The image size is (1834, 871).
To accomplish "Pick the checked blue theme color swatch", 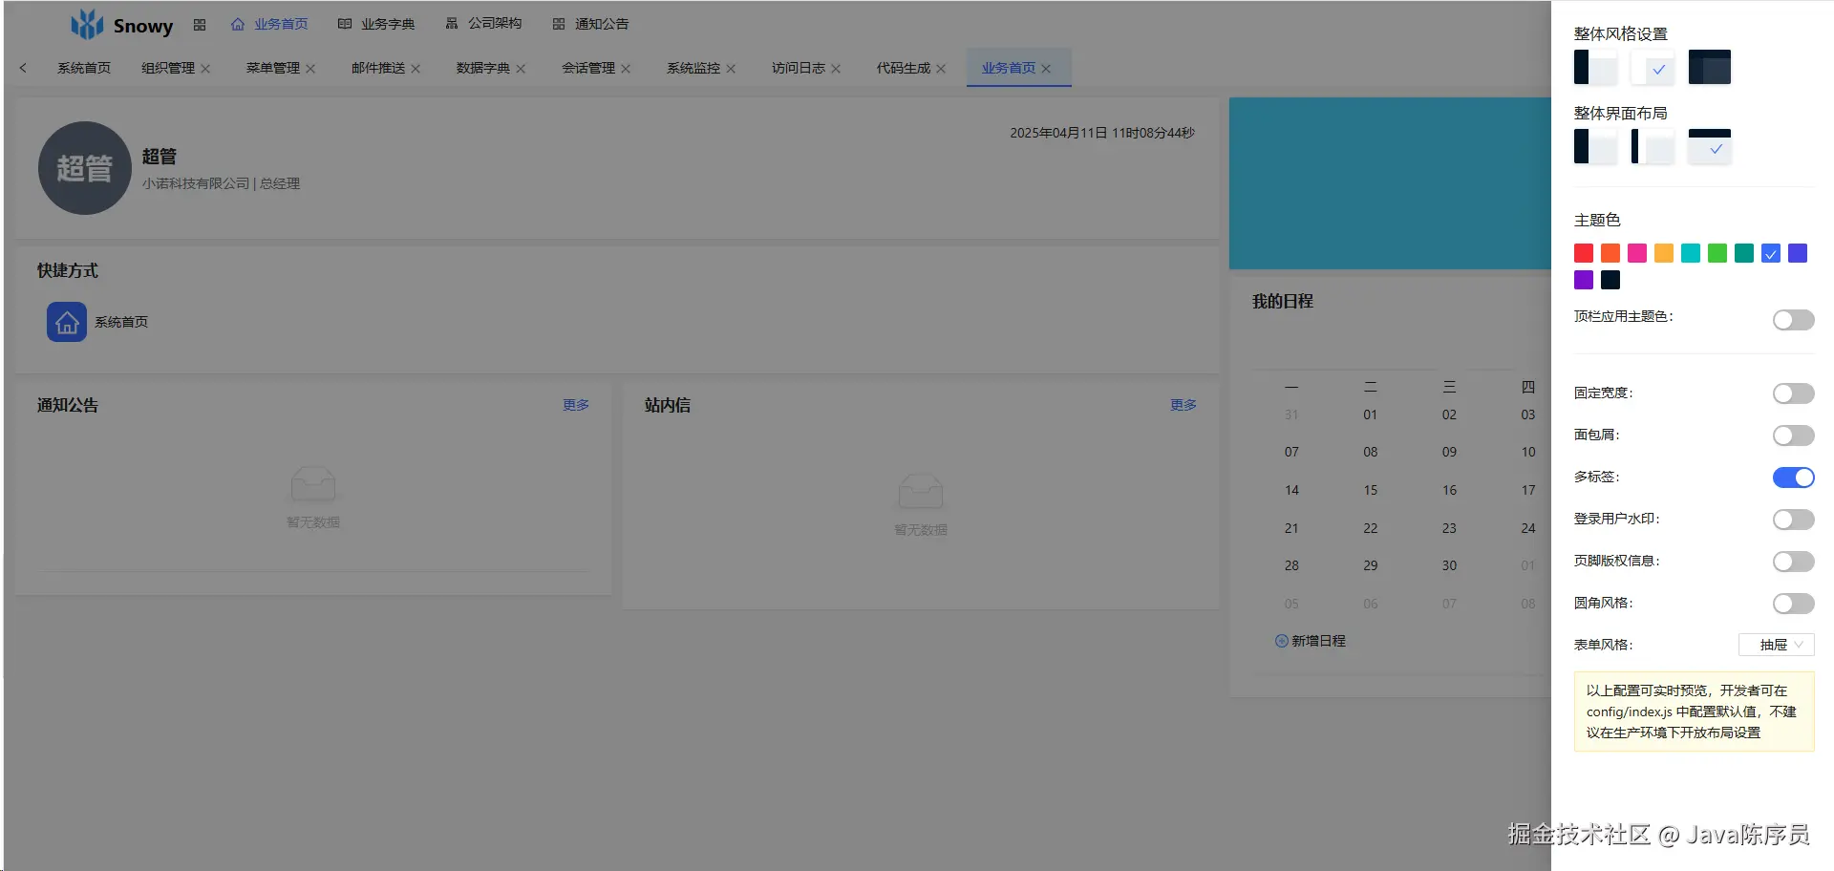I will coord(1771,253).
